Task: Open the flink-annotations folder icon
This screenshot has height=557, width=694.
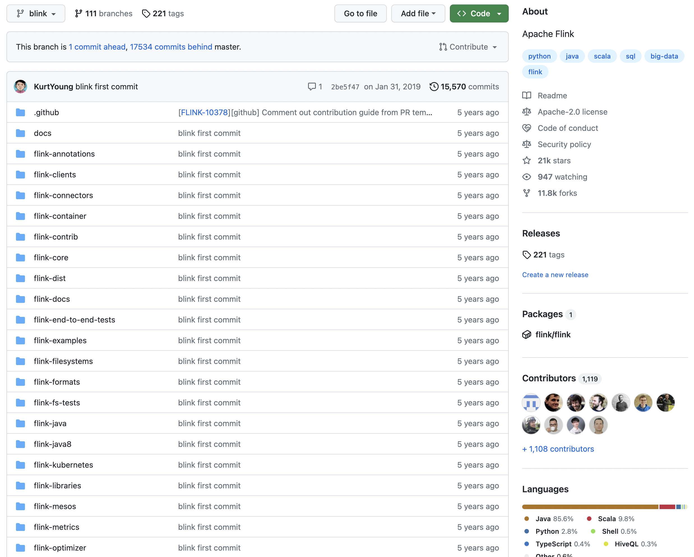Action: pos(20,154)
